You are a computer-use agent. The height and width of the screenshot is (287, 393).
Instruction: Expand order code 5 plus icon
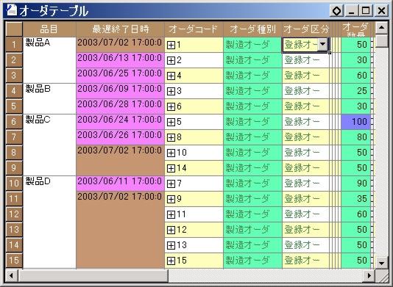point(171,122)
